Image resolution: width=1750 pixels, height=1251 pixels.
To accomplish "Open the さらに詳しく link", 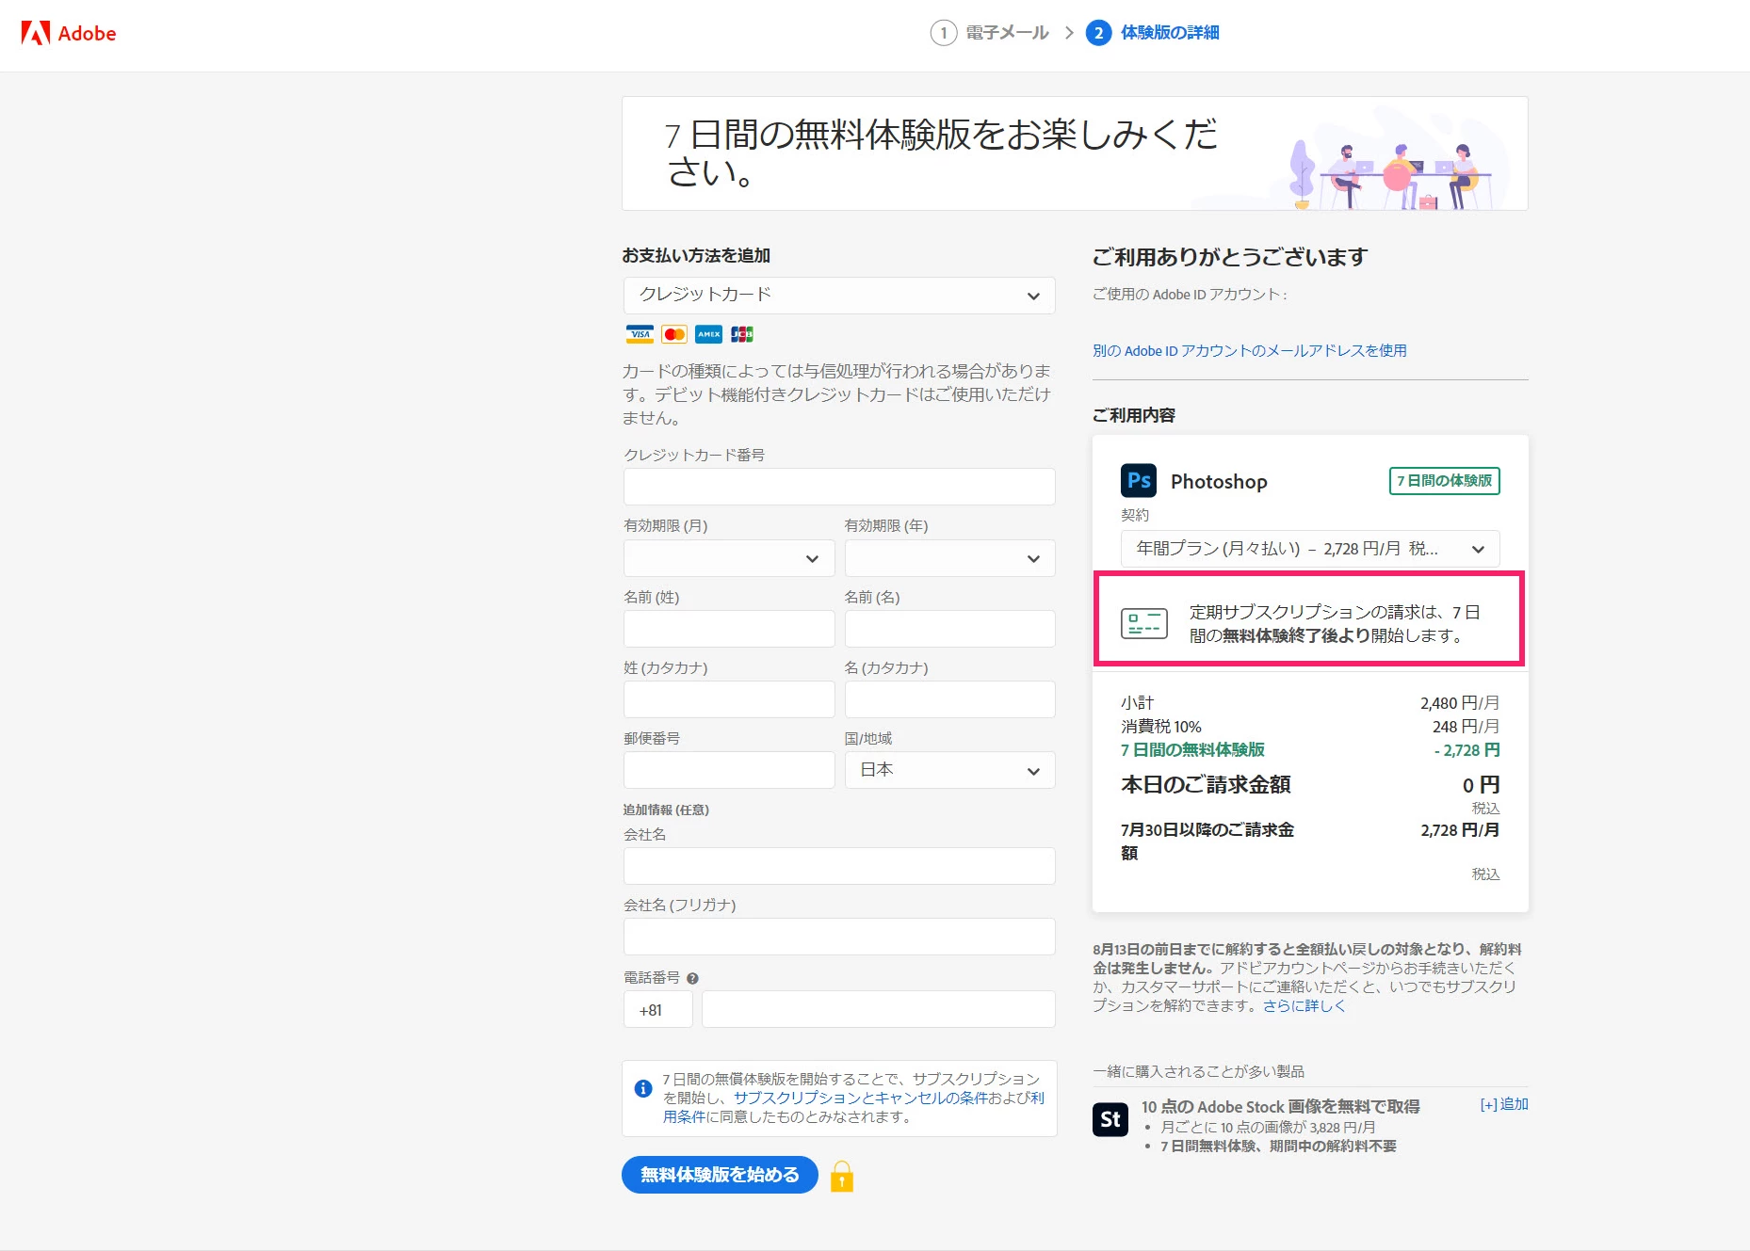I will click(1304, 1005).
